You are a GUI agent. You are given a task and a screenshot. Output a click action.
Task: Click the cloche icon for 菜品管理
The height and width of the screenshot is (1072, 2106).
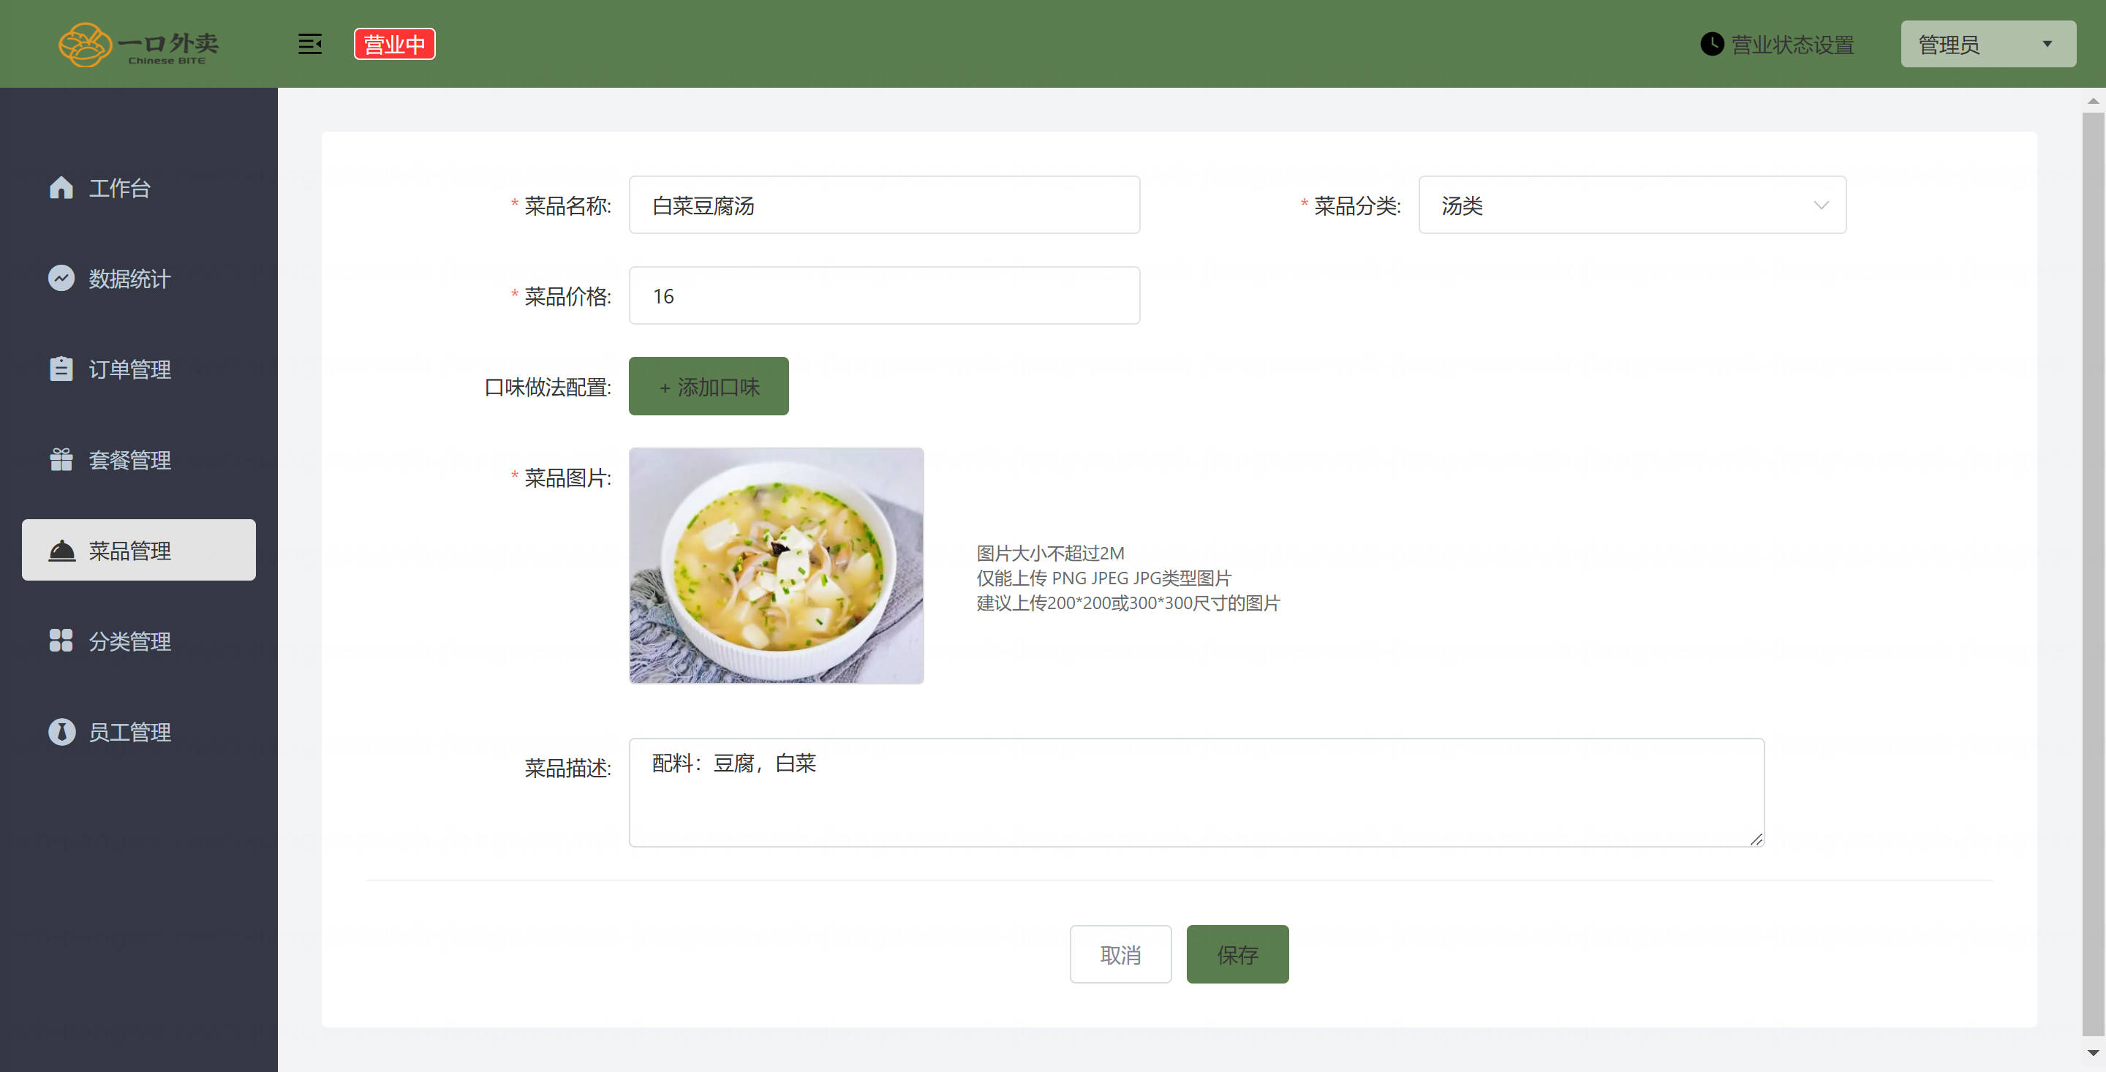point(61,551)
